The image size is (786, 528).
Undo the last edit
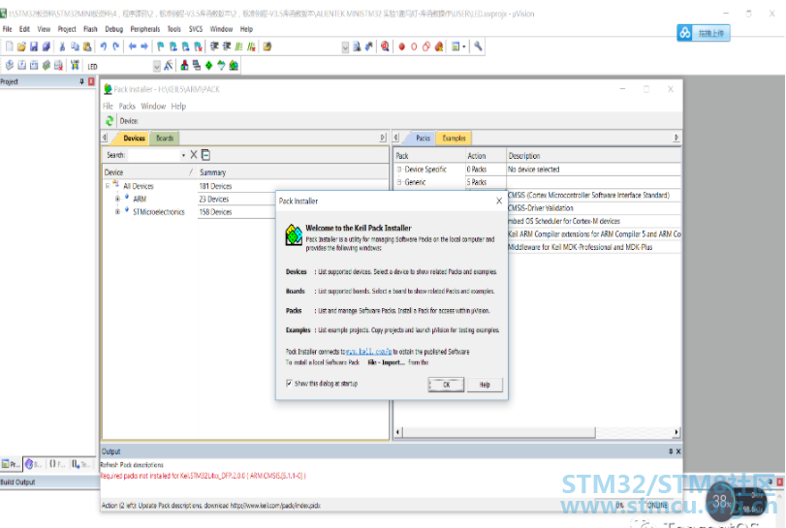point(104,47)
